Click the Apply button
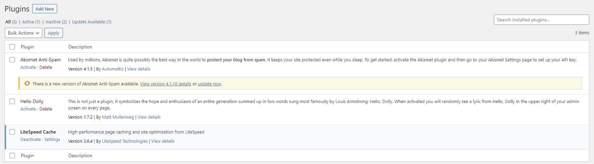Screen dimensions: 594x164 pyautogui.click(x=53, y=33)
